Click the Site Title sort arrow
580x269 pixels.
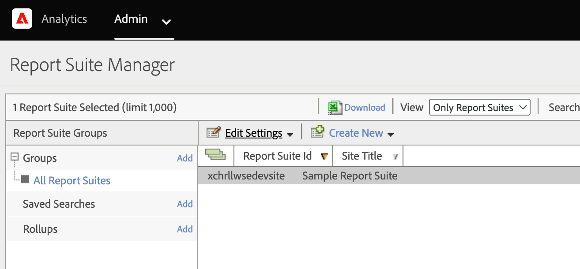[x=395, y=157]
